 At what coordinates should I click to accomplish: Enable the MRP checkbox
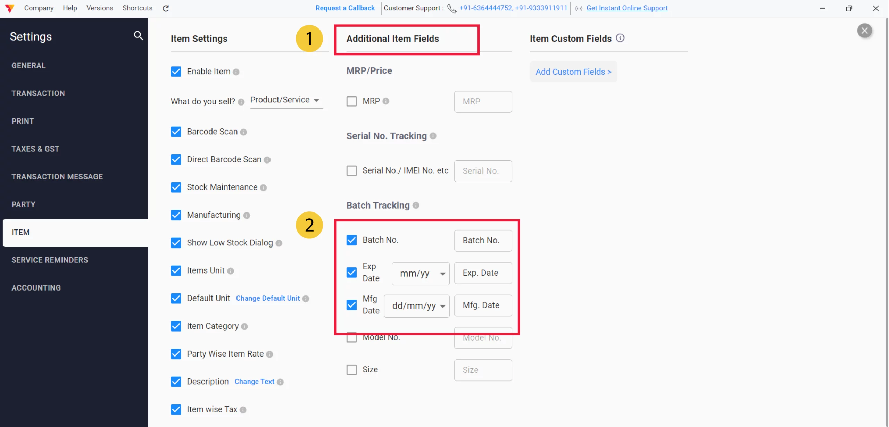[x=352, y=101]
